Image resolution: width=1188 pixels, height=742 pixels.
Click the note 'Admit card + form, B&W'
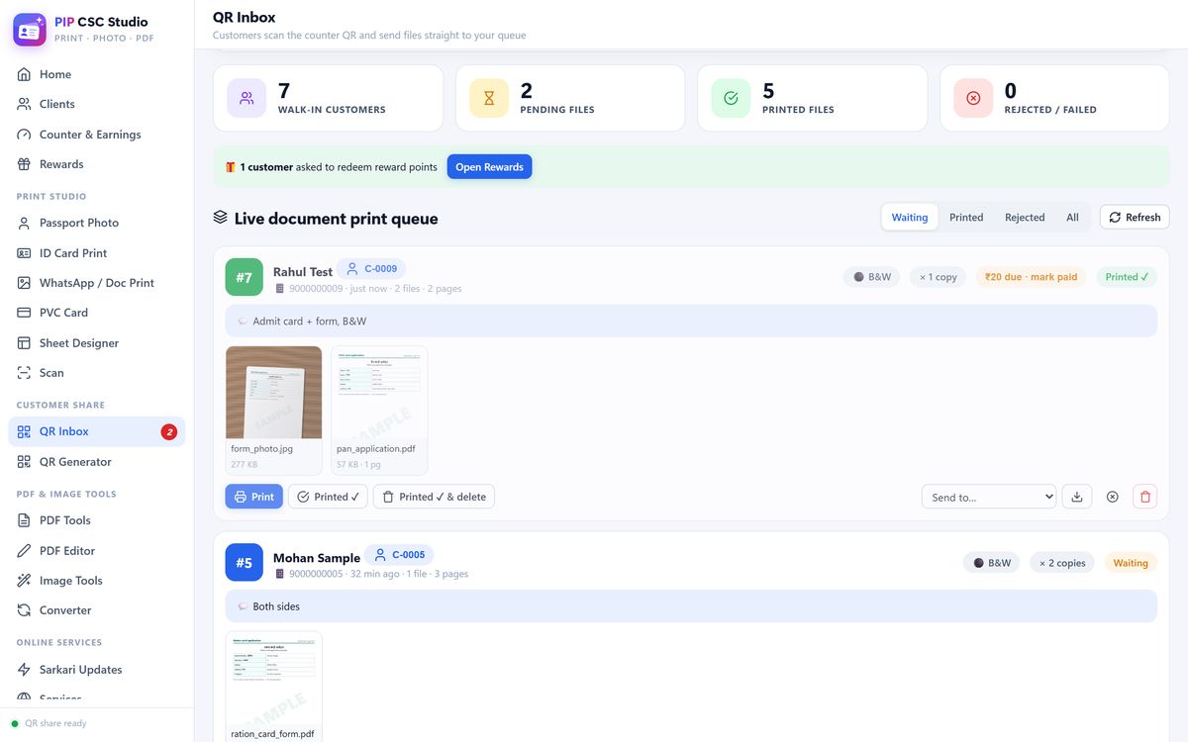(x=691, y=321)
